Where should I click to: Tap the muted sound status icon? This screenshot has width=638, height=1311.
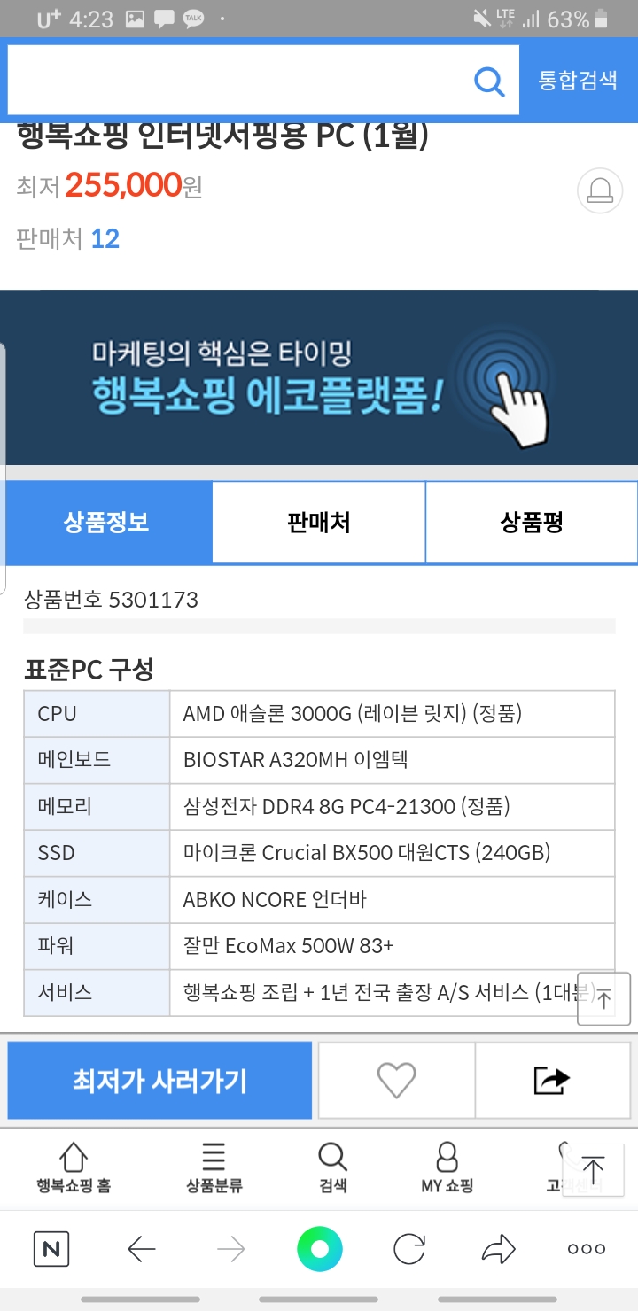click(482, 19)
